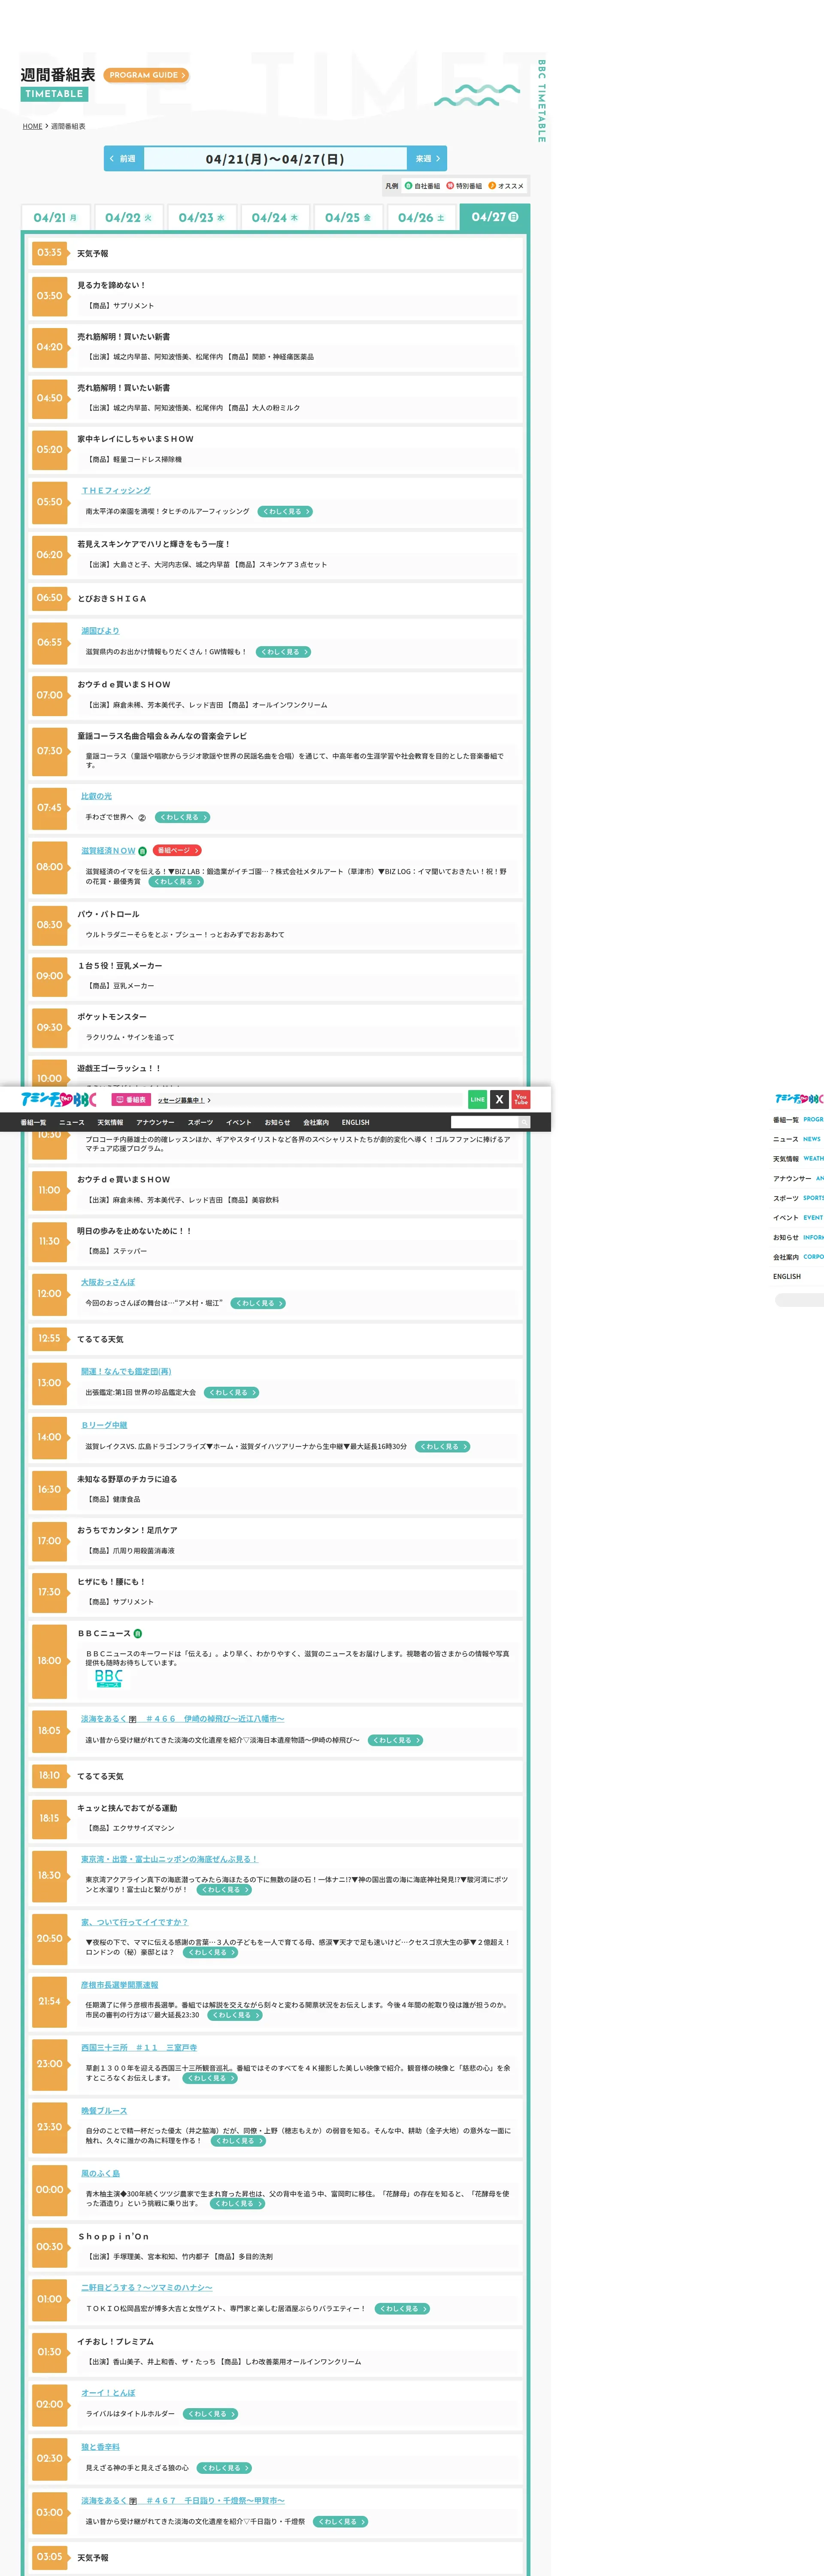The width and height of the screenshot is (824, 2576).
Task: Click くわしく見る for 大阪おっさんぽ
Action: (258, 1303)
